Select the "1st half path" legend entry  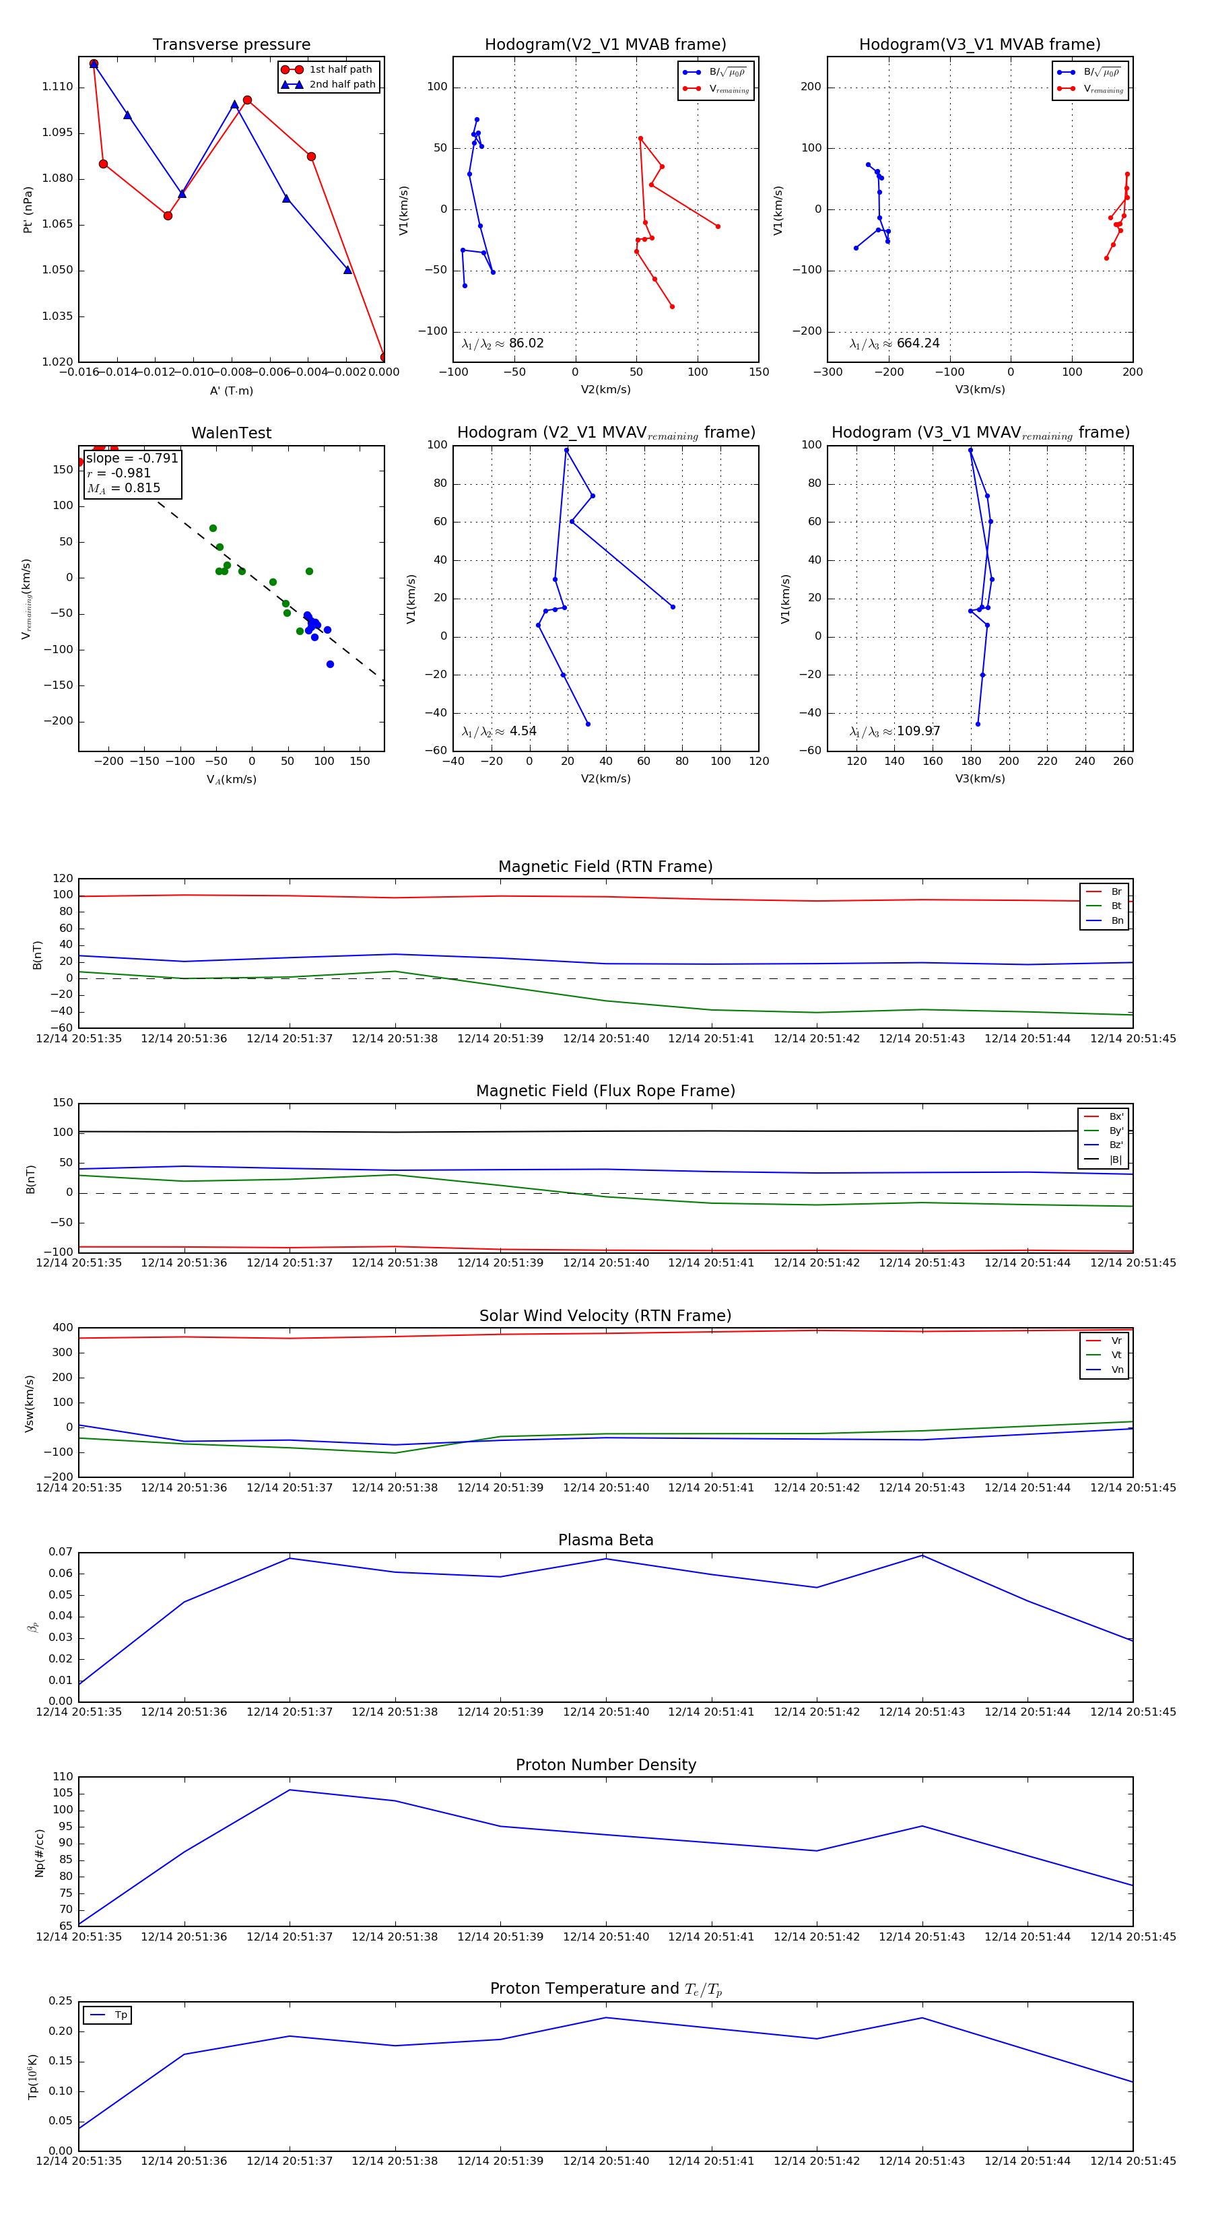tap(329, 70)
